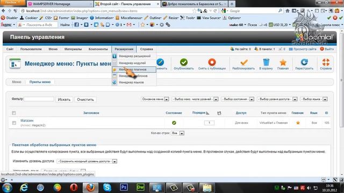Open the Chrome taskbar icon
The width and height of the screenshot is (344, 193).
click(x=57, y=188)
